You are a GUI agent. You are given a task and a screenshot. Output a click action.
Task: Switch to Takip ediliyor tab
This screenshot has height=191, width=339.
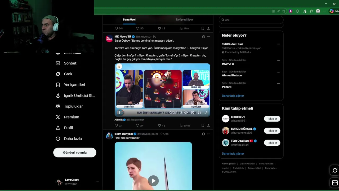pyautogui.click(x=184, y=20)
